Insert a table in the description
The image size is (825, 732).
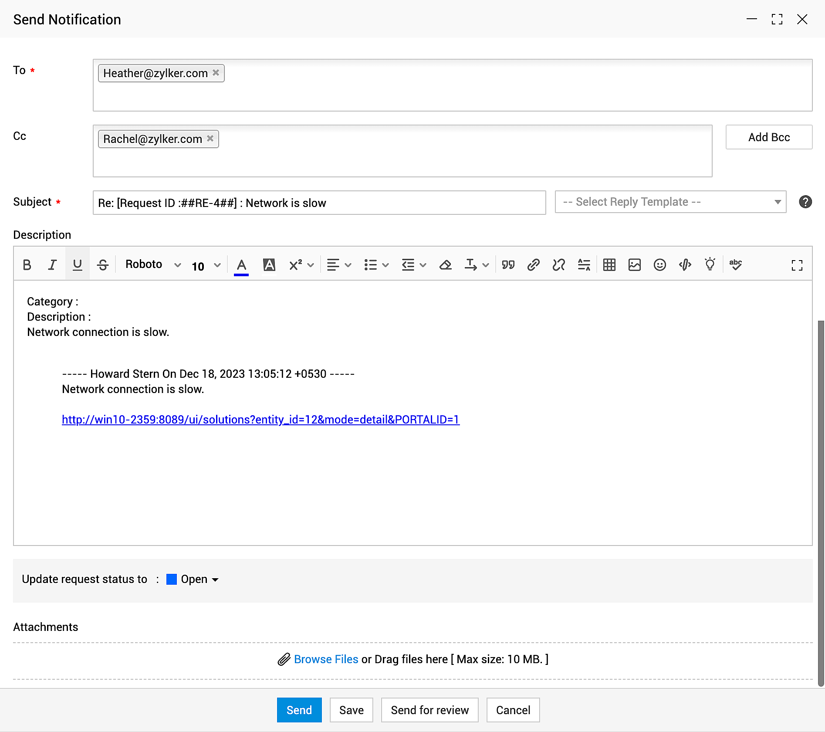point(609,264)
